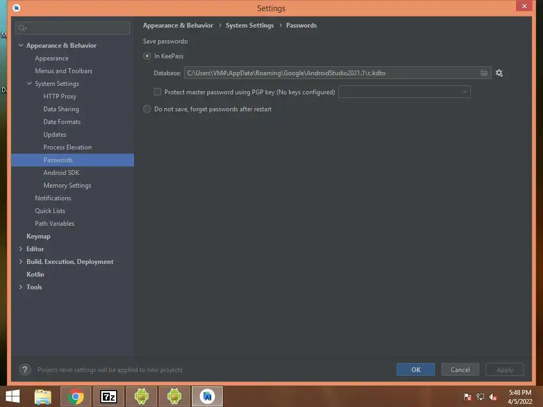Enable Protect master password using PGP key
543x407 pixels.
(157, 92)
